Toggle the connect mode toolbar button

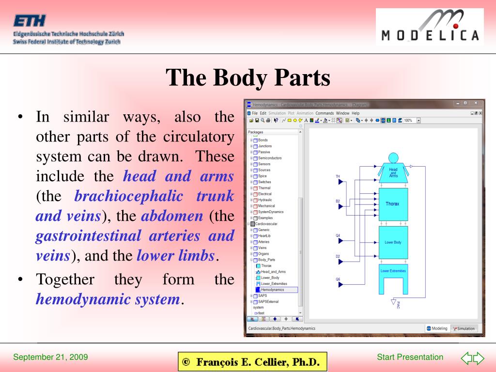[x=340, y=120]
